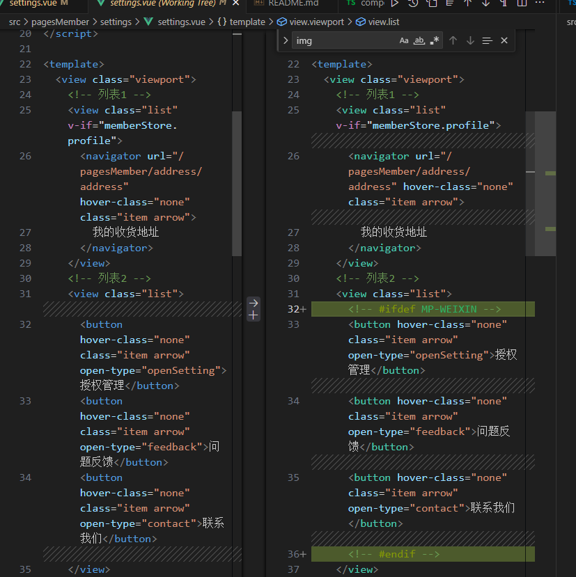The width and height of the screenshot is (576, 577).
Task: Click '我的收货地址' text in right pane
Action: tap(394, 232)
